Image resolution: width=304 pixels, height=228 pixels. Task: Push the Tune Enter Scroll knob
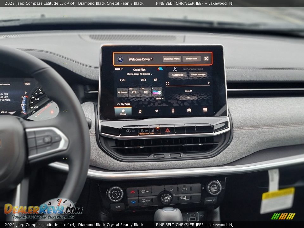point(214,188)
